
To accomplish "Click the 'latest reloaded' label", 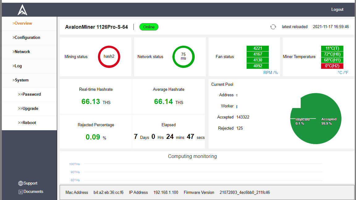I will coord(295,27).
